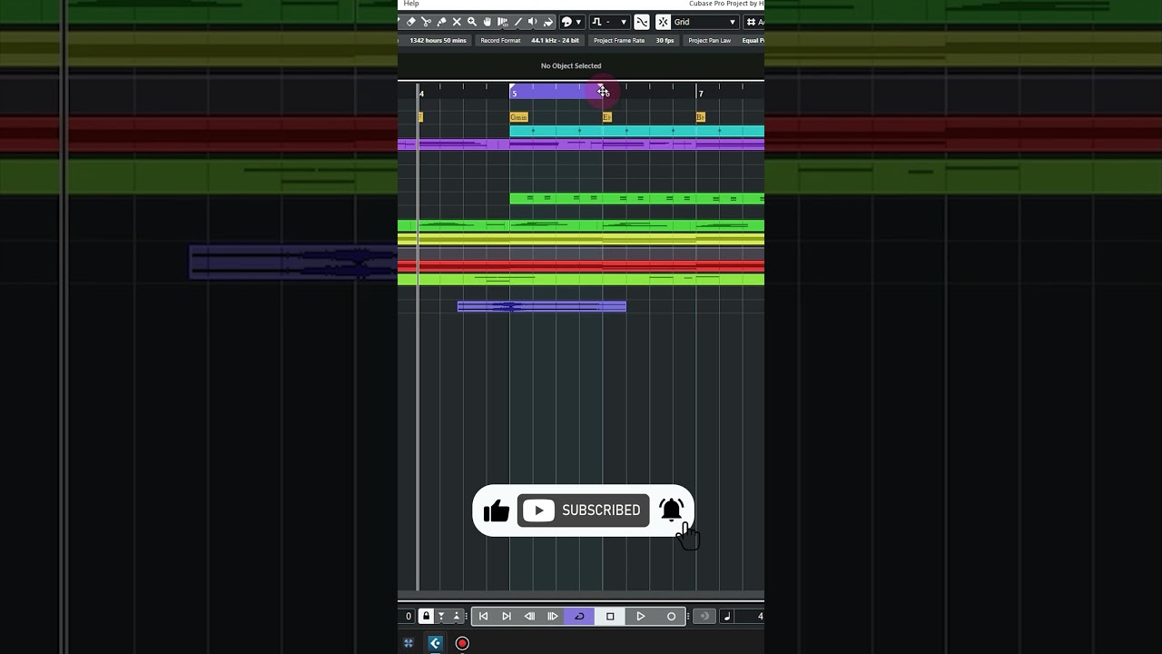1162x654 pixels.
Task: Click the Gmin chord event
Action: pos(518,117)
